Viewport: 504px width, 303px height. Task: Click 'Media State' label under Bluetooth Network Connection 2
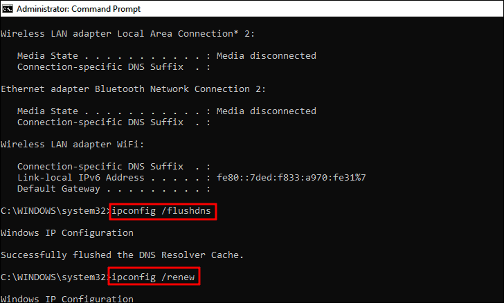pos(44,111)
